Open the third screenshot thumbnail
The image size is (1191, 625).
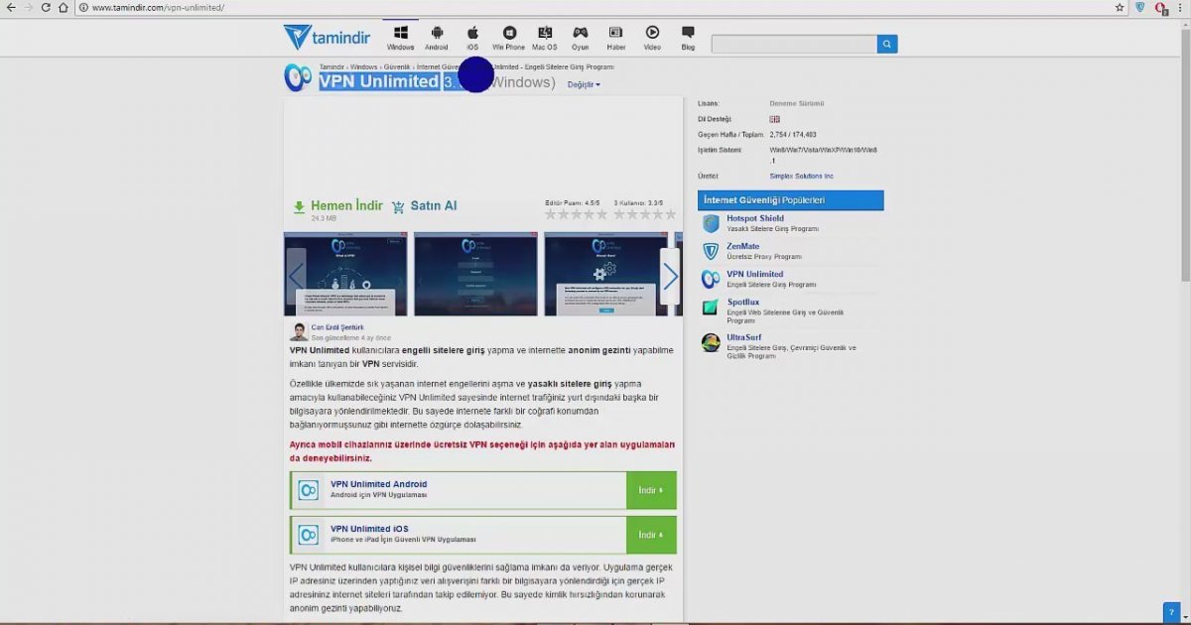606,274
